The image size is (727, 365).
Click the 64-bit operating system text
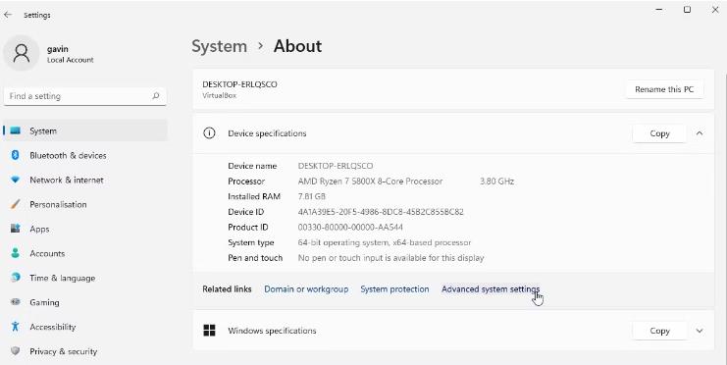point(385,242)
